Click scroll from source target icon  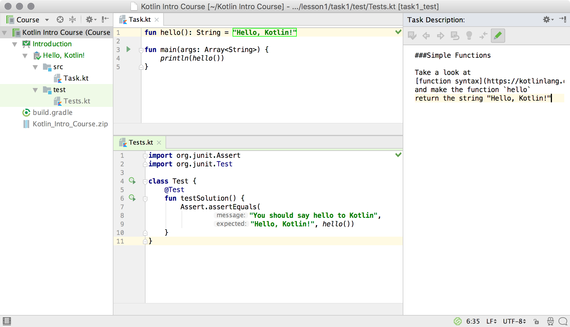point(60,19)
